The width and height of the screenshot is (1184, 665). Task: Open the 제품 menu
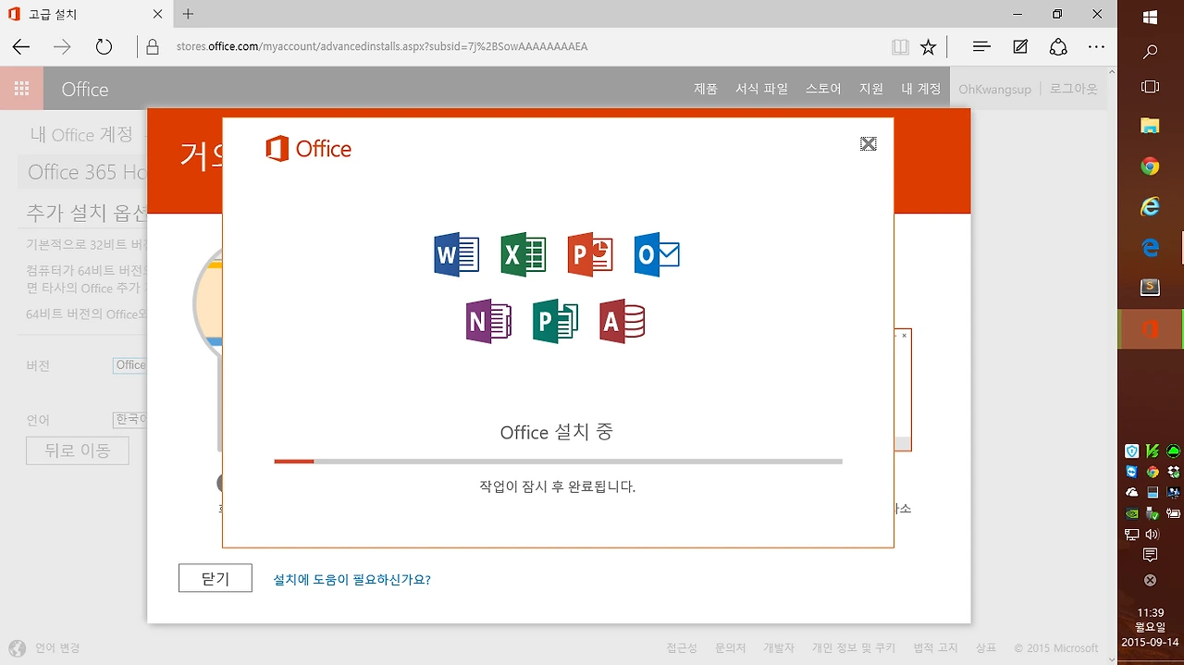point(705,89)
